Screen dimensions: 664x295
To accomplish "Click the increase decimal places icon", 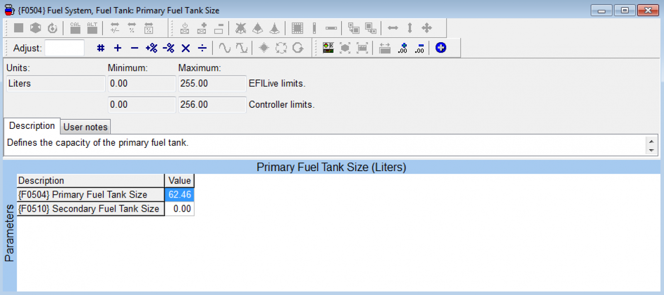I will coord(403,48).
